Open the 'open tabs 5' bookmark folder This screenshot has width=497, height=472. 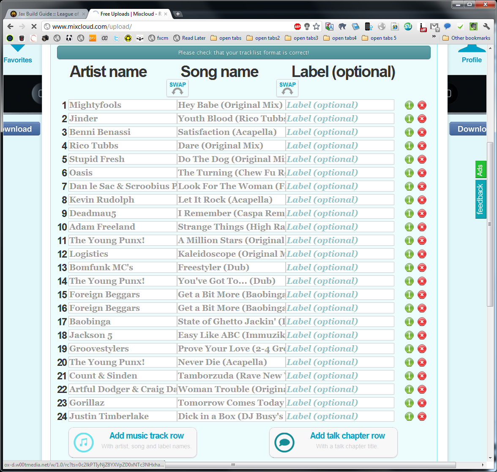[379, 38]
